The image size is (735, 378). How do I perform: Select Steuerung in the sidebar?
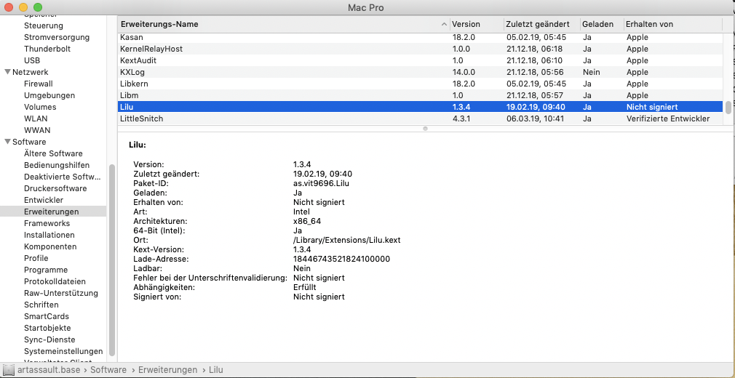(x=44, y=25)
